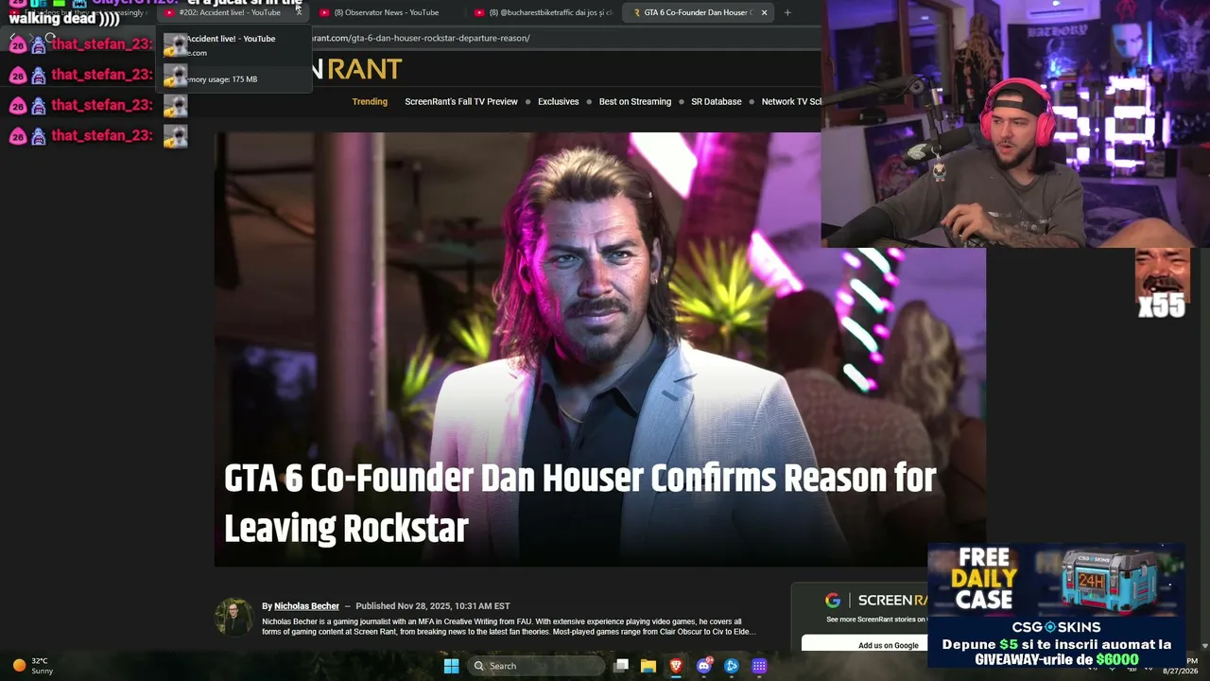Click the taskbar Search box
The height and width of the screenshot is (681, 1210).
[537, 666]
